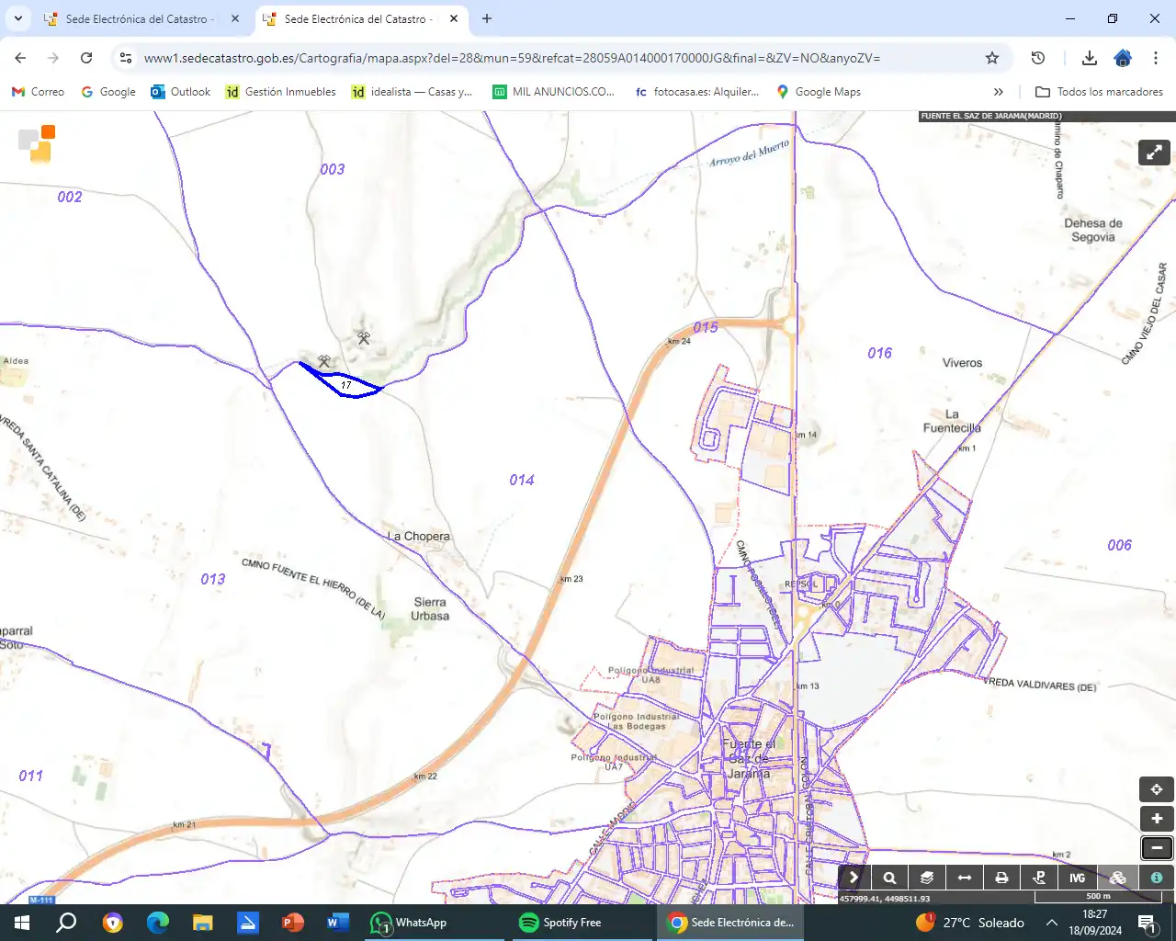Open the IVG tool
This screenshot has width=1176, height=941.
(x=1078, y=878)
